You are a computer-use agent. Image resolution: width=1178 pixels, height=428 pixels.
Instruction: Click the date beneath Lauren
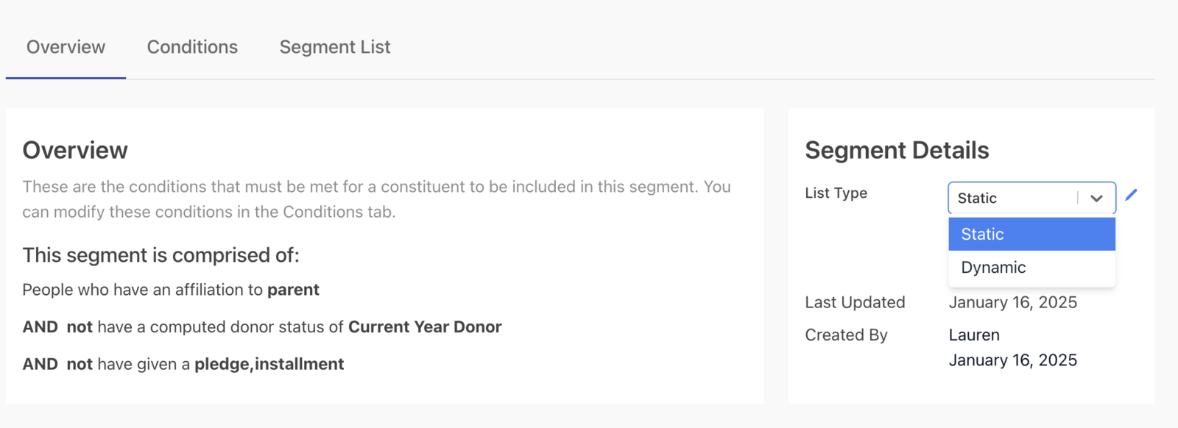1012,360
